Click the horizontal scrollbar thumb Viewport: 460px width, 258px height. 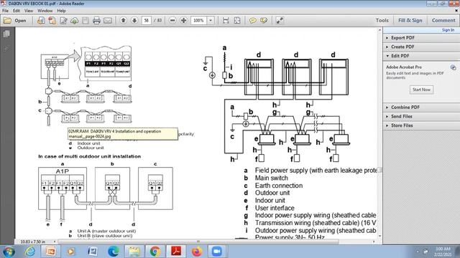(x=198, y=242)
